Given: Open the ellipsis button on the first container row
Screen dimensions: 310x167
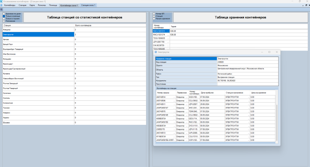Looking at the screenshot, I should point(168,31).
